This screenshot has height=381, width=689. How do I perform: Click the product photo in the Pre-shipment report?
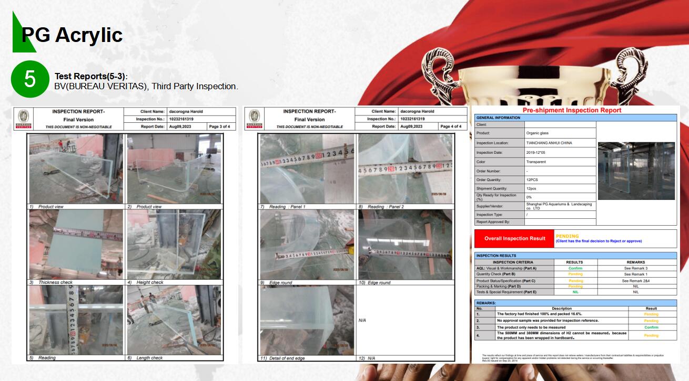pyautogui.click(x=636, y=171)
